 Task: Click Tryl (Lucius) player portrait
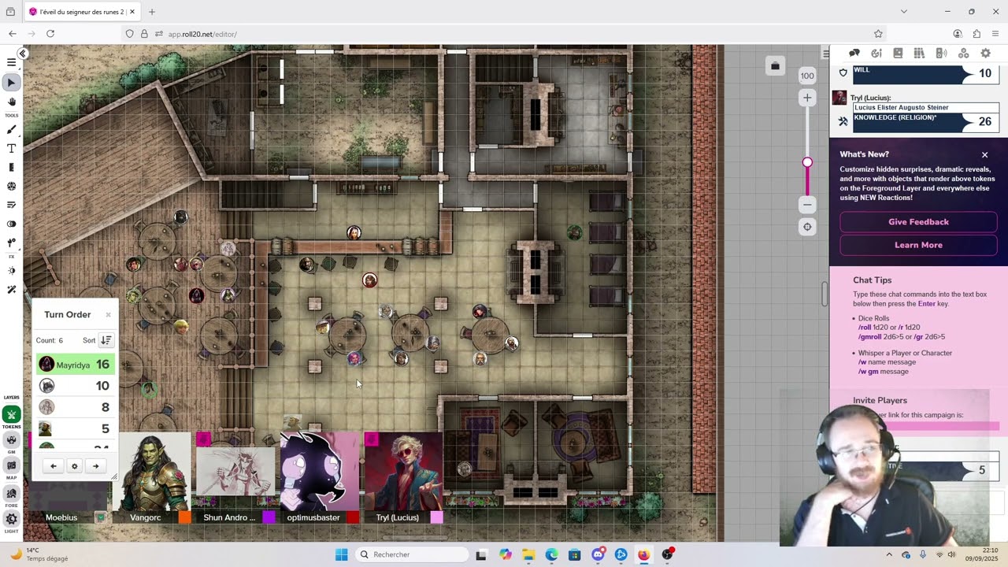[403, 471]
